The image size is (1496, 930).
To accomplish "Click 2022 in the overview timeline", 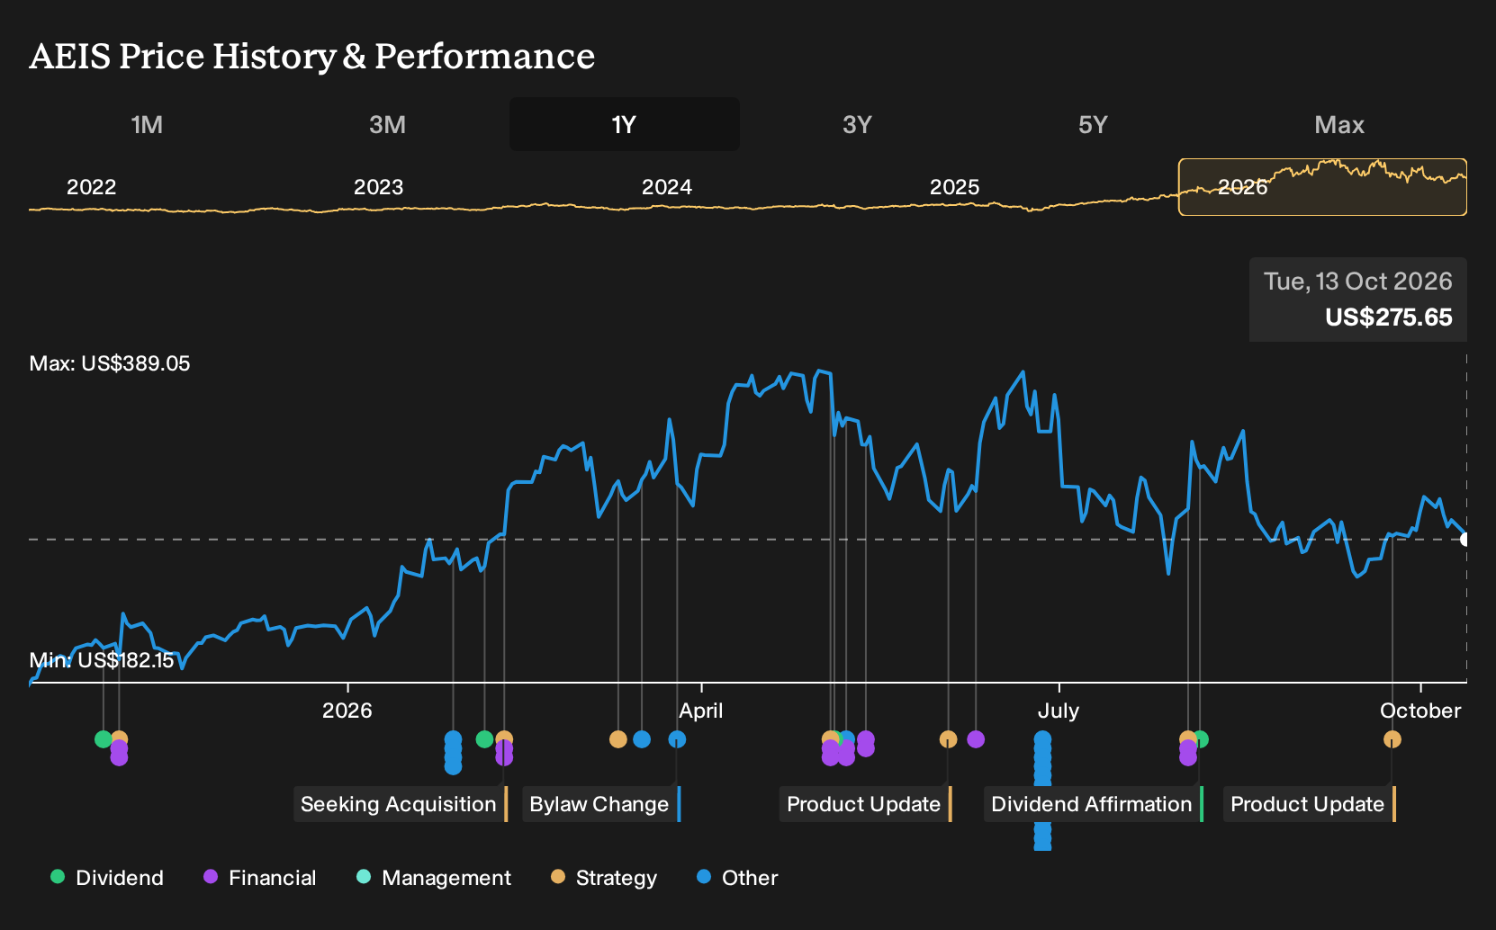I will 91,187.
